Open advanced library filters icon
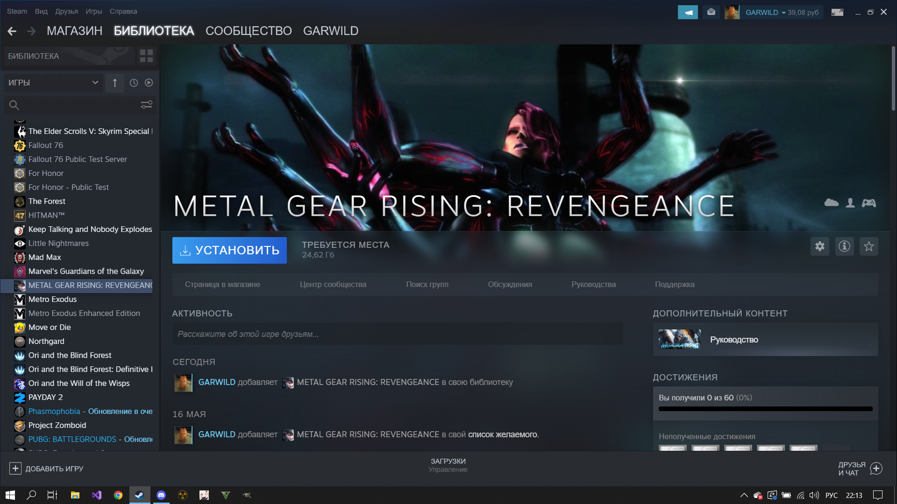897x504 pixels. tap(146, 105)
